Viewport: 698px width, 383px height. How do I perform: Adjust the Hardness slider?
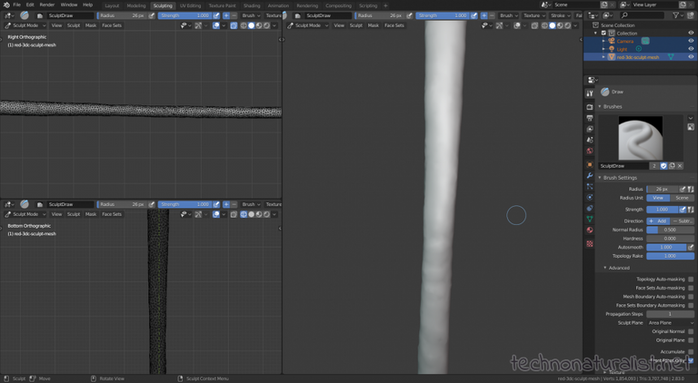(671, 239)
